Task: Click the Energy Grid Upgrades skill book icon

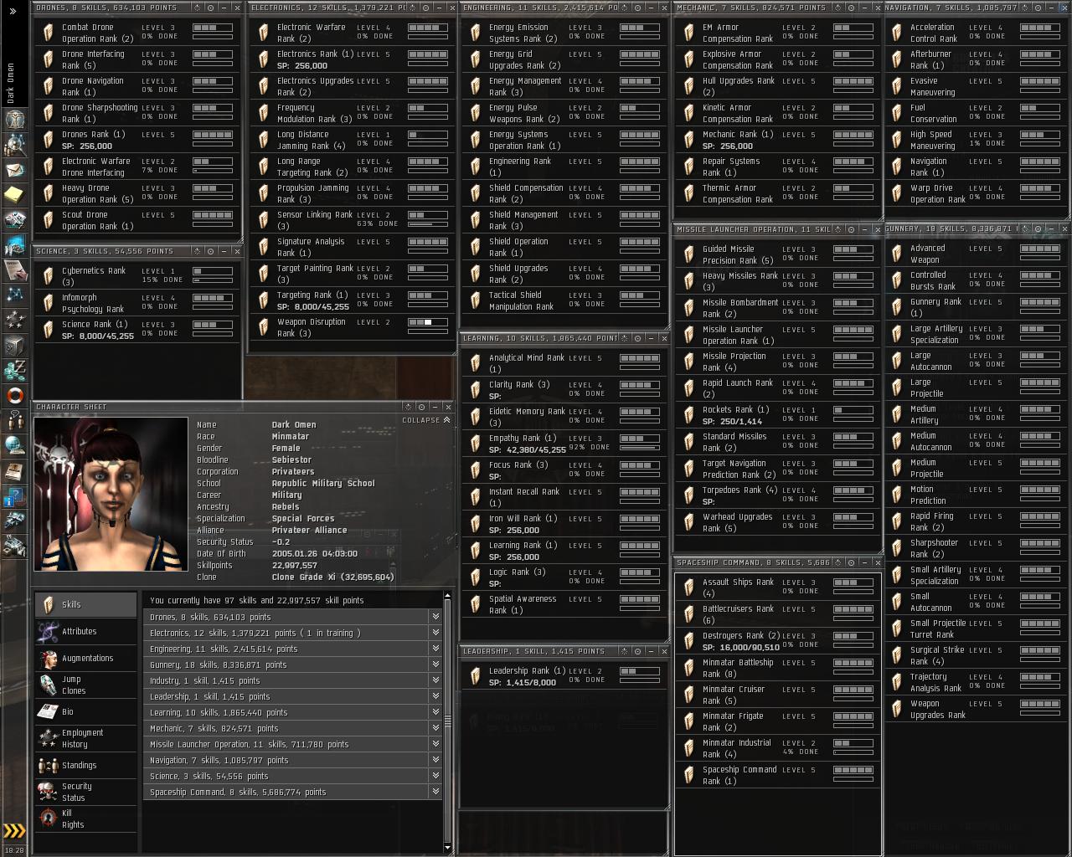Action: [476, 59]
